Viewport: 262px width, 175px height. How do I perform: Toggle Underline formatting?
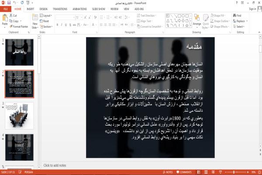click(66, 25)
